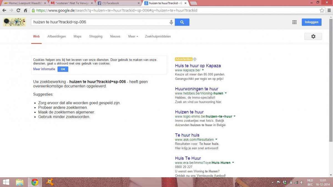Go back with the browser back arrow
This screenshot has width=333, height=187.
coord(4,11)
